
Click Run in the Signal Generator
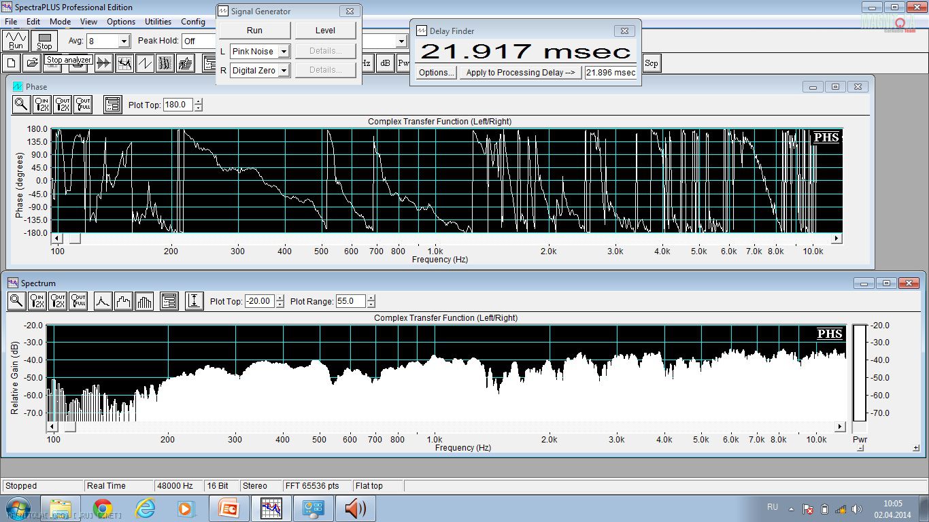[254, 31]
